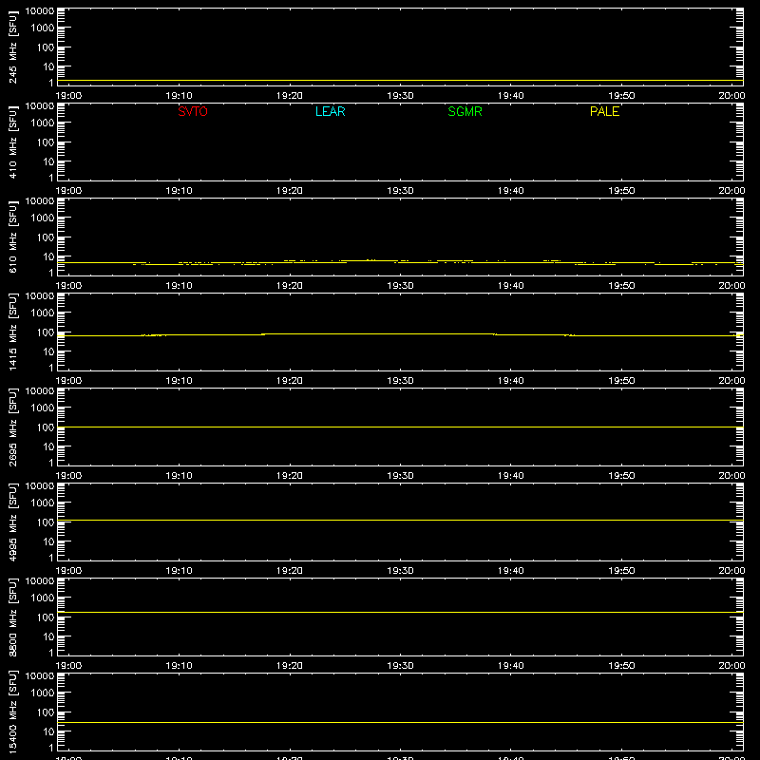Click the 10000 tick label on 245 MHz plot
Viewport: 760px width, 760px height.
tap(40, 11)
